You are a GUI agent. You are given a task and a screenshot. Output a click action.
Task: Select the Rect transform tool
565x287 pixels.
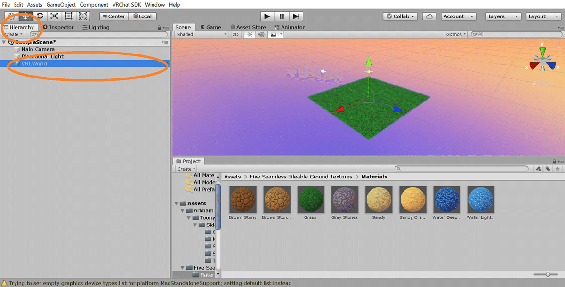[69, 16]
